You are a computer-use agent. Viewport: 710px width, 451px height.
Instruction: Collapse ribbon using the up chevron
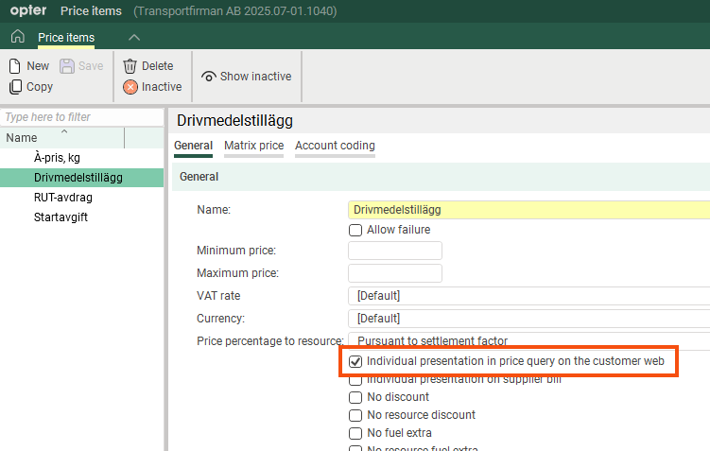[x=134, y=37]
